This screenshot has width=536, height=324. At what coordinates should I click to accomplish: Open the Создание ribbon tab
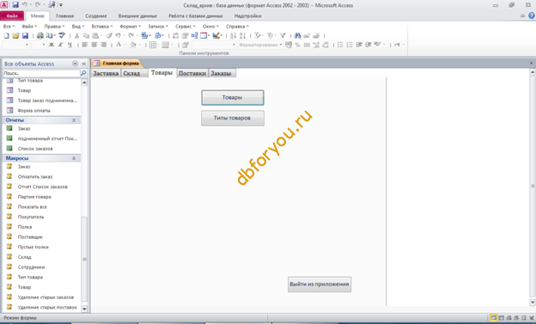point(96,16)
